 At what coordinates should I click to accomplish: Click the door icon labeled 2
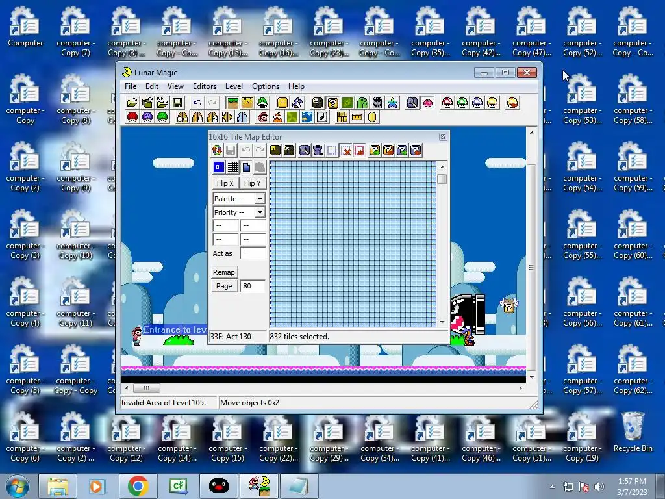pos(212,117)
